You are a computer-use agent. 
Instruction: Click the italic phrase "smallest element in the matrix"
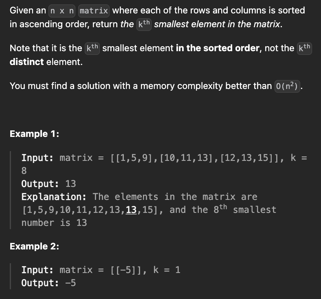[217, 24]
